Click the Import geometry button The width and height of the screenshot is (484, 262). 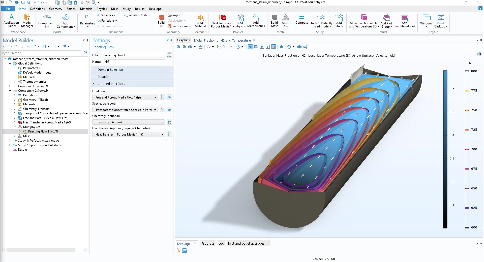point(175,15)
